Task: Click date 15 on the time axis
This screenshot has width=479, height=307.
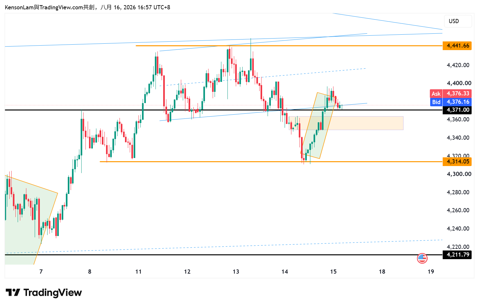Action: click(x=333, y=272)
